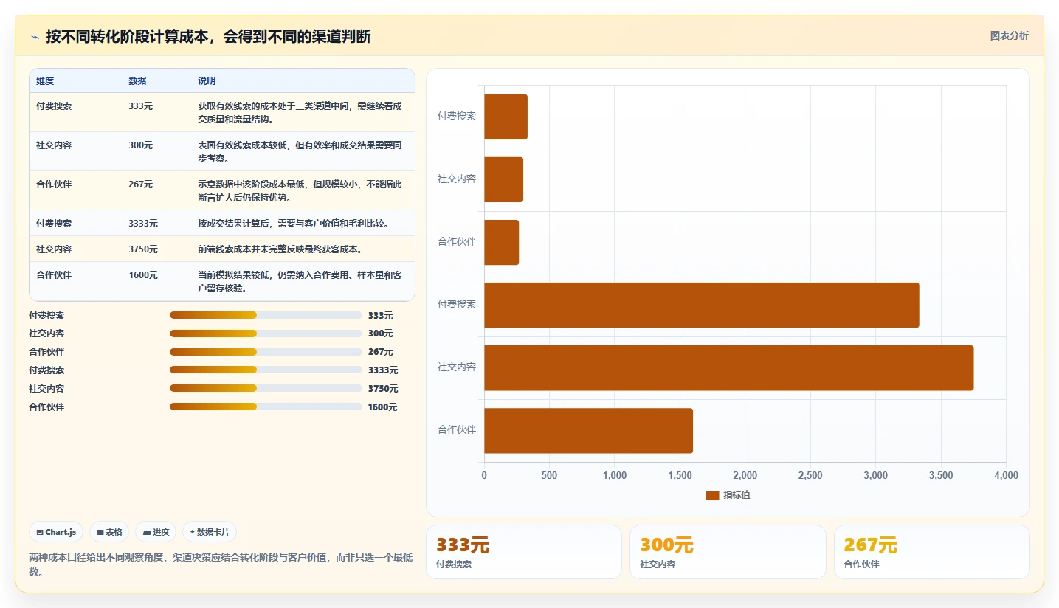Click the chart icon in the Chart.js chip
This screenshot has height=608, width=1059.
[40, 532]
